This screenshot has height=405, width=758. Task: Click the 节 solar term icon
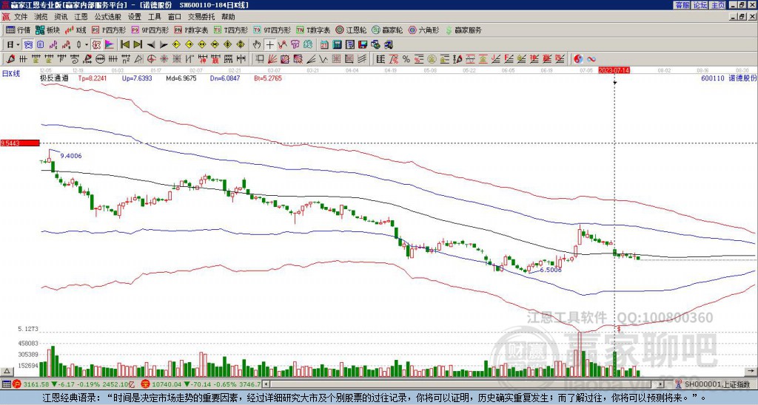coord(295,44)
